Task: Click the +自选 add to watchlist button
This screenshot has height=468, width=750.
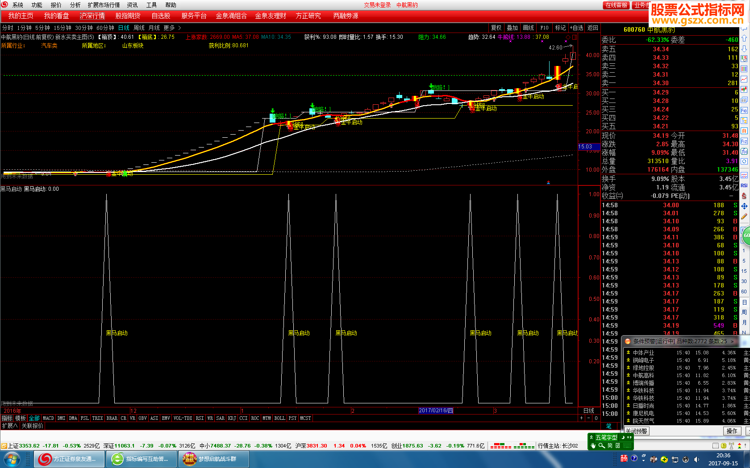Action: point(576,28)
